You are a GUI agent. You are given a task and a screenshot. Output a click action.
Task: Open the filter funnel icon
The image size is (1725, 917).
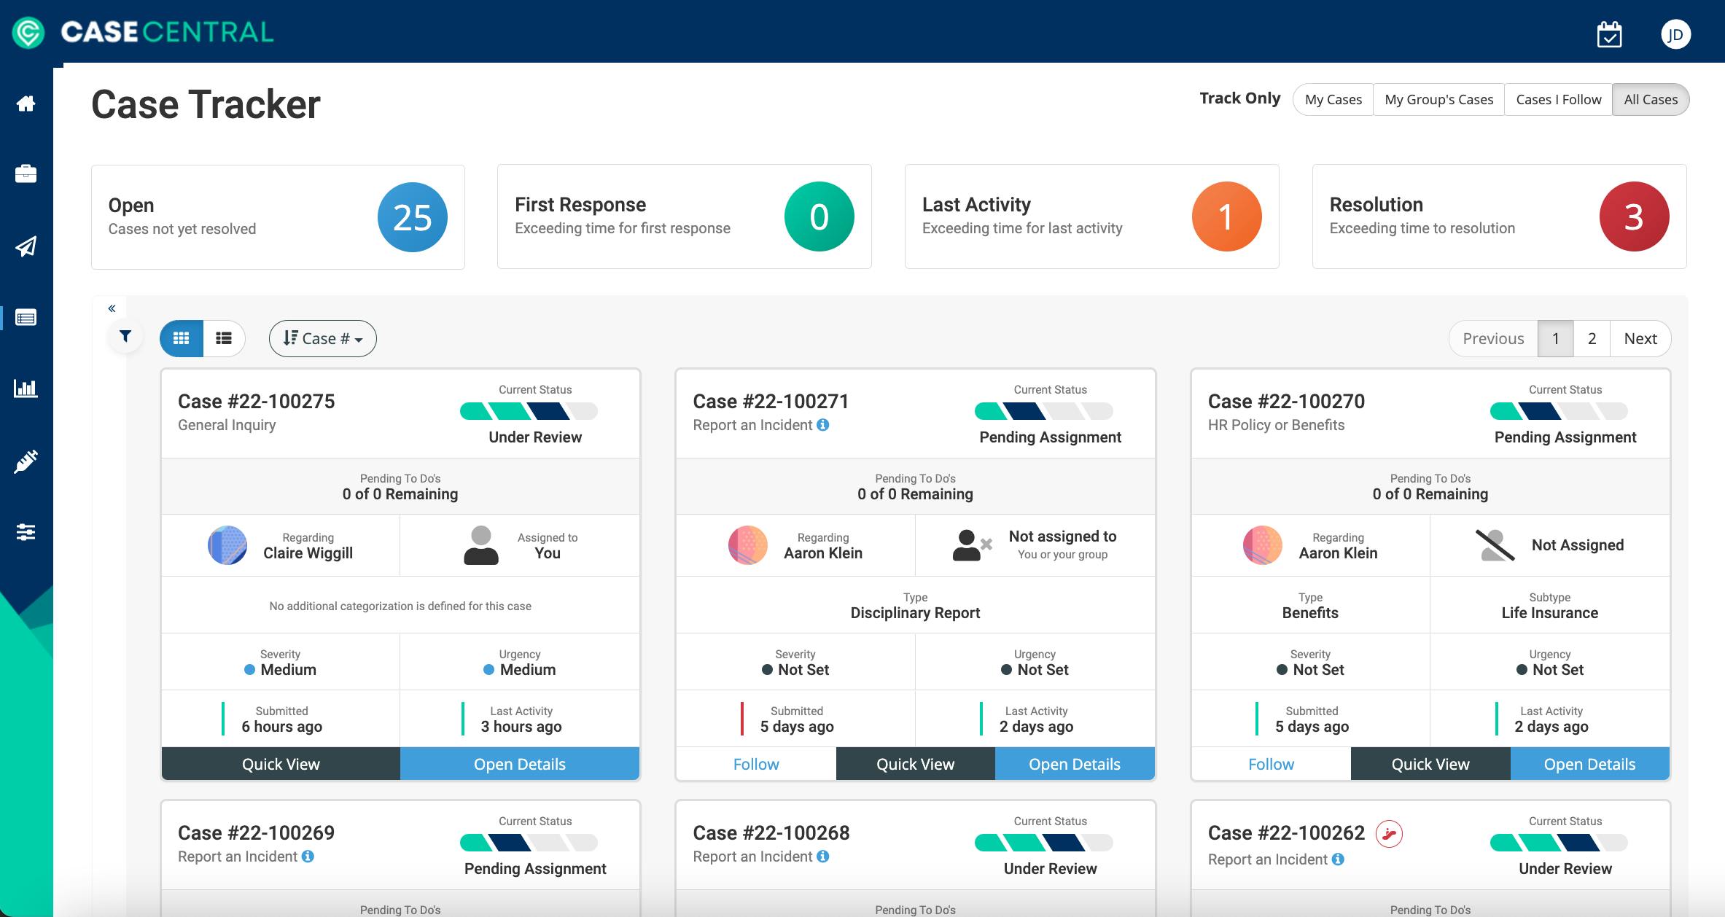(x=125, y=336)
